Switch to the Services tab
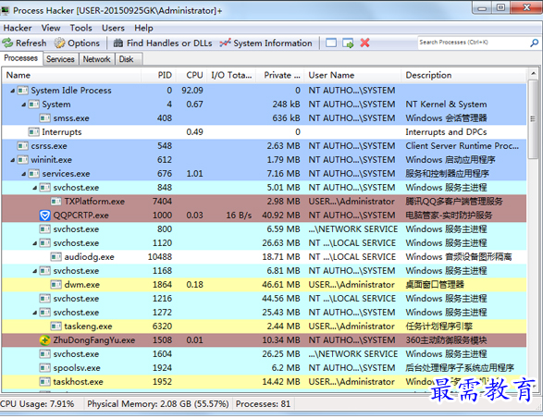The image size is (543, 419). tap(60, 59)
